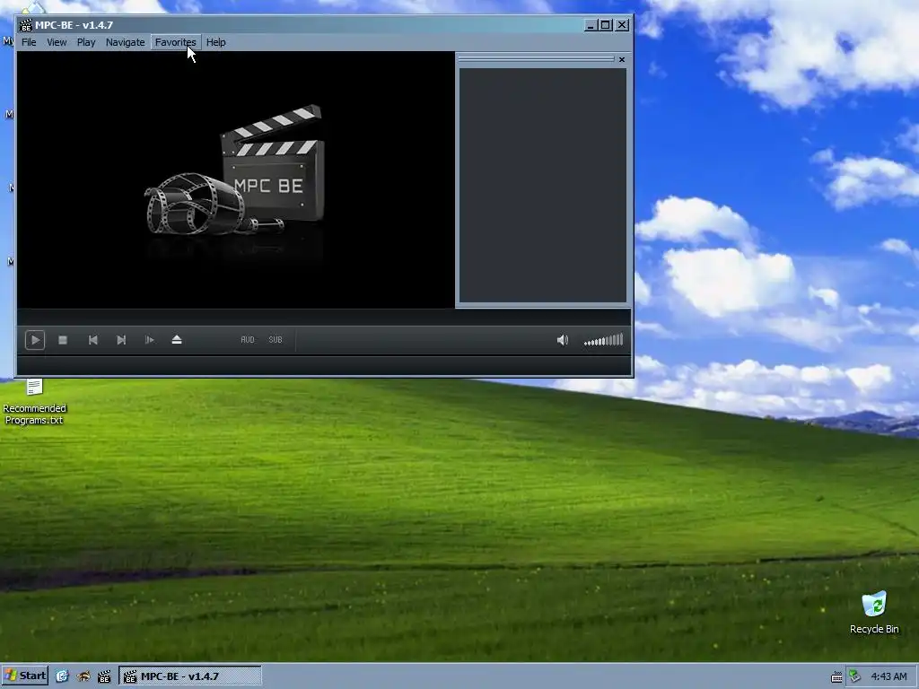Click the 4:43 AM system clock
The width and height of the screenshot is (919, 689).
[x=888, y=676]
